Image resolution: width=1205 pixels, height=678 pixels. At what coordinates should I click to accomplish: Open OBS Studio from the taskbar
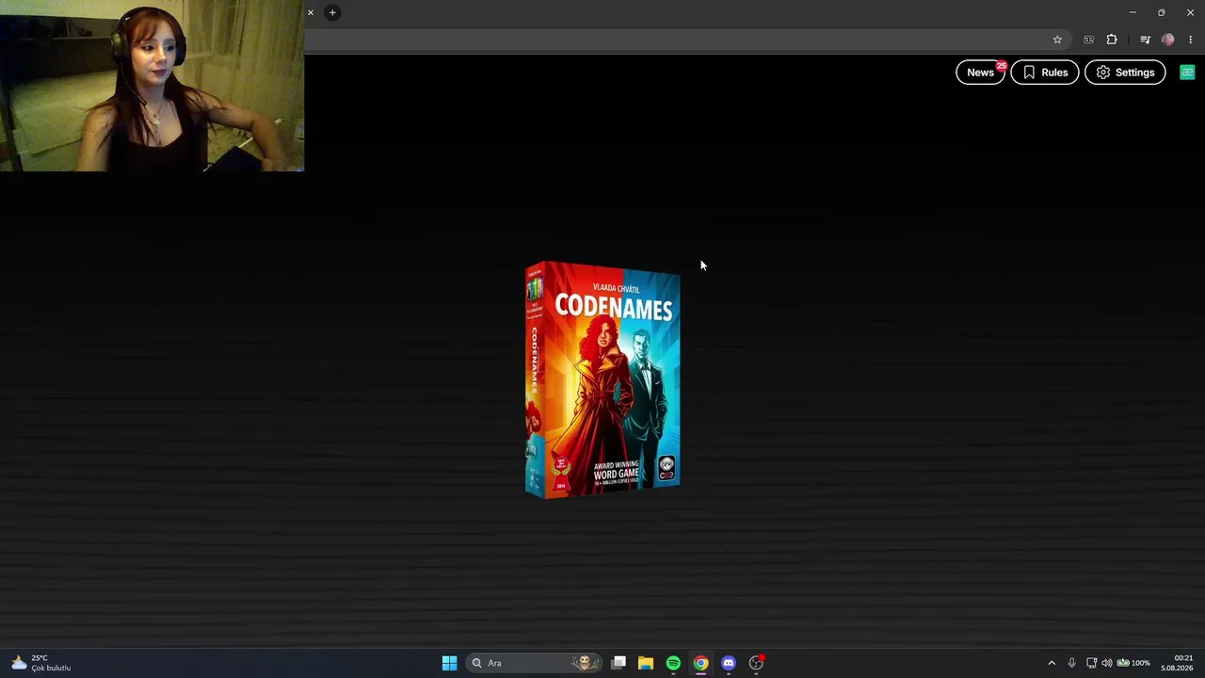[x=756, y=663]
